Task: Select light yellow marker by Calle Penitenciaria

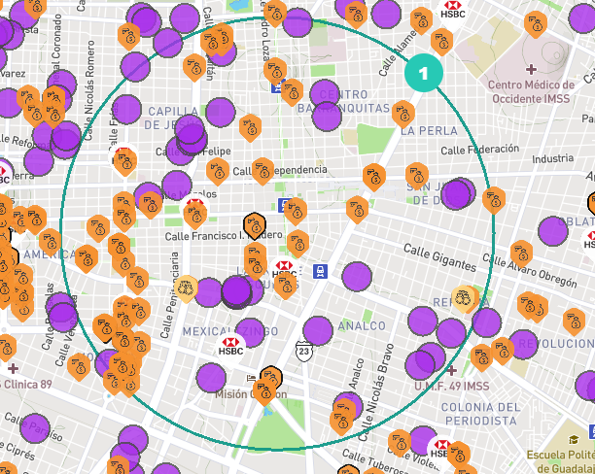Action: pos(186,288)
